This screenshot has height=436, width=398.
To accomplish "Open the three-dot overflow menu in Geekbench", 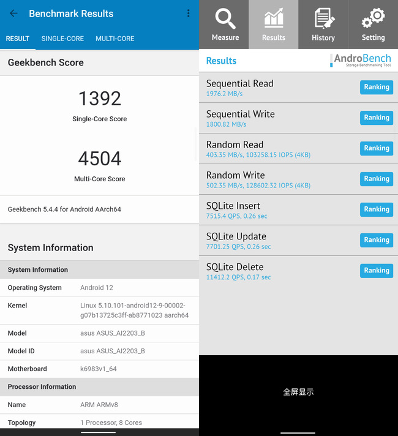I will point(189,13).
